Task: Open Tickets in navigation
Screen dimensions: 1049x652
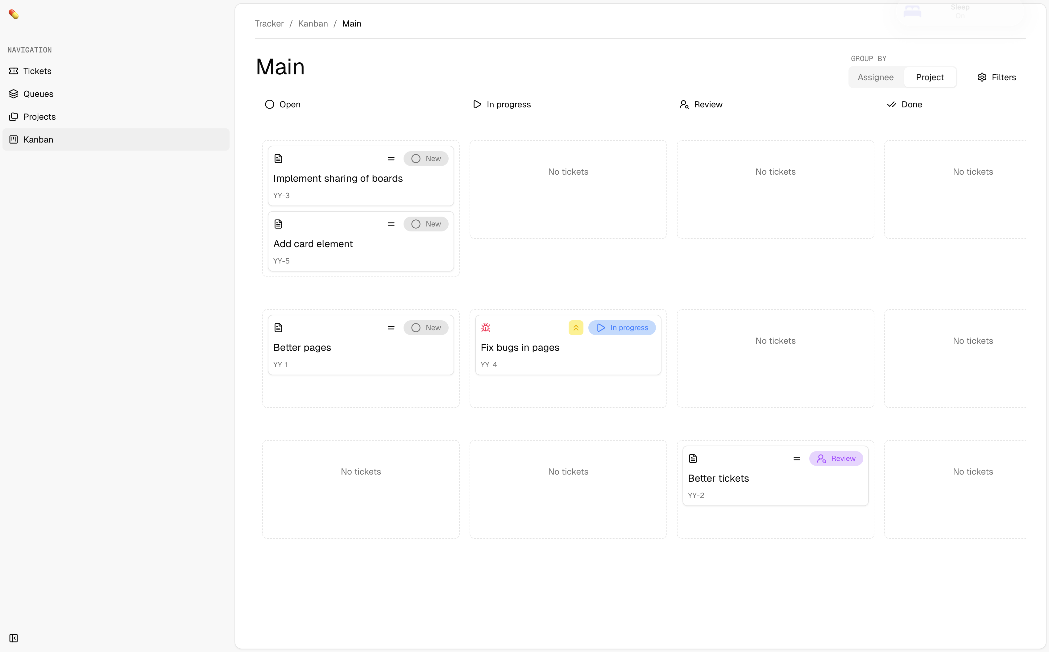Action: tap(37, 71)
